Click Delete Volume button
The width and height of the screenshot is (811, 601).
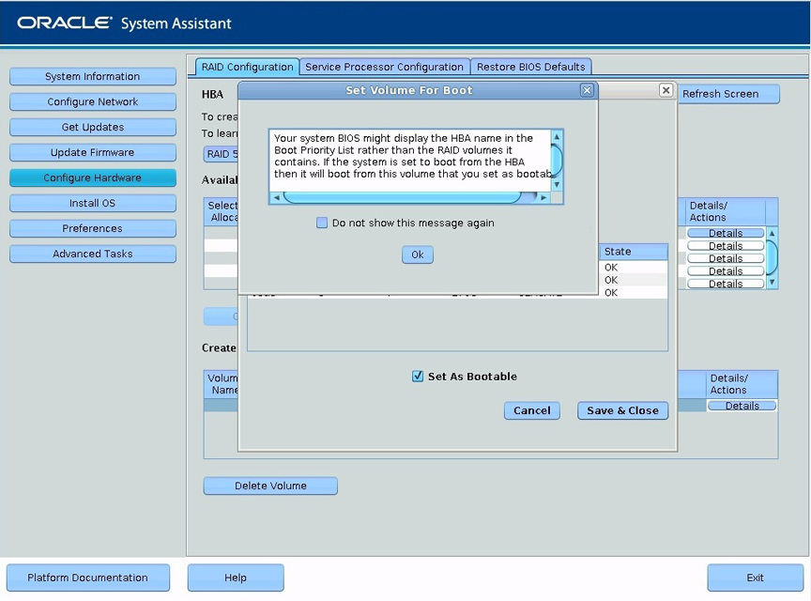(x=270, y=486)
